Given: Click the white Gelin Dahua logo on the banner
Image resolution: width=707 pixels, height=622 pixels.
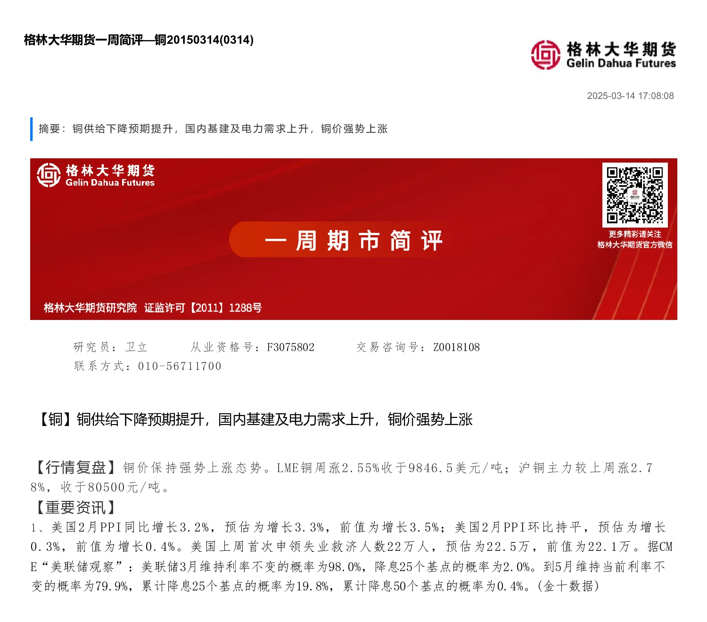Looking at the screenshot, I should pos(96,175).
